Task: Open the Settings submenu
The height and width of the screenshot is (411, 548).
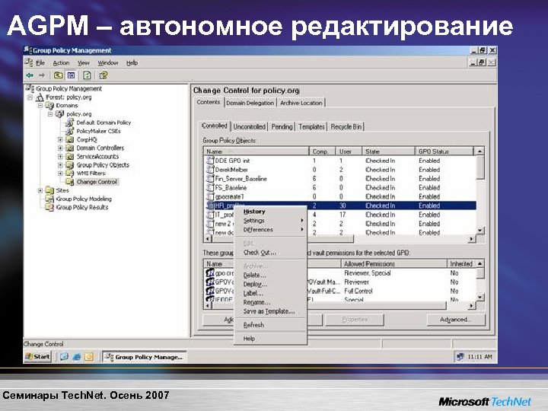Action: pos(269,221)
